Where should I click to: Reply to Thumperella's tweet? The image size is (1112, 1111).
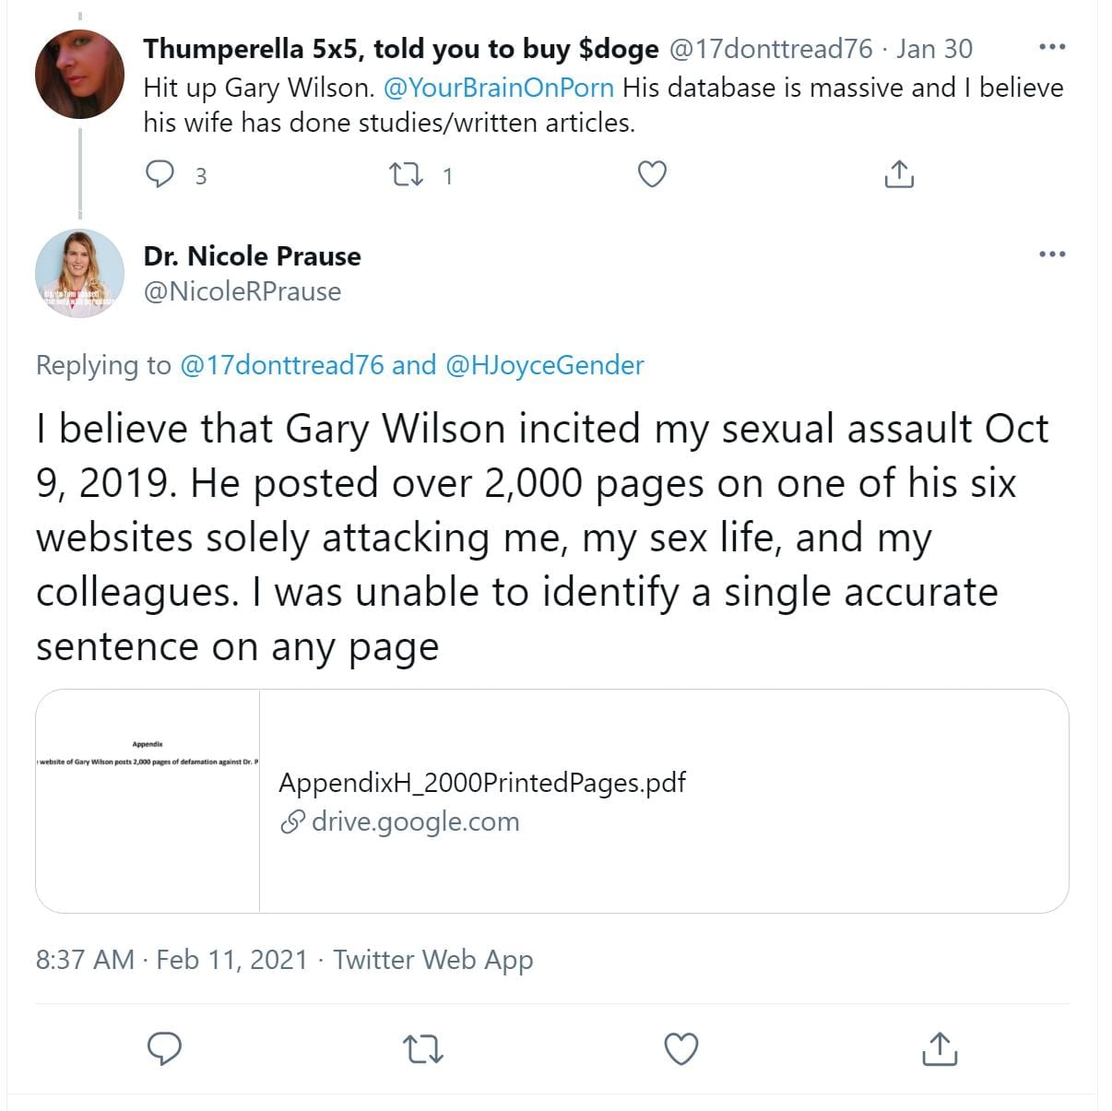click(x=160, y=173)
